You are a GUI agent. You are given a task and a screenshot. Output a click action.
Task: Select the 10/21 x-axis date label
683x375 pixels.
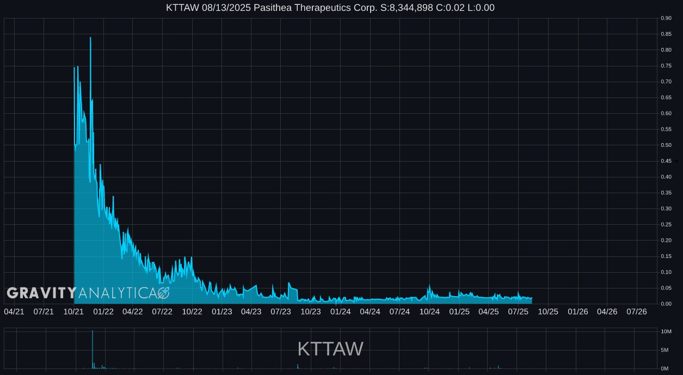click(73, 311)
